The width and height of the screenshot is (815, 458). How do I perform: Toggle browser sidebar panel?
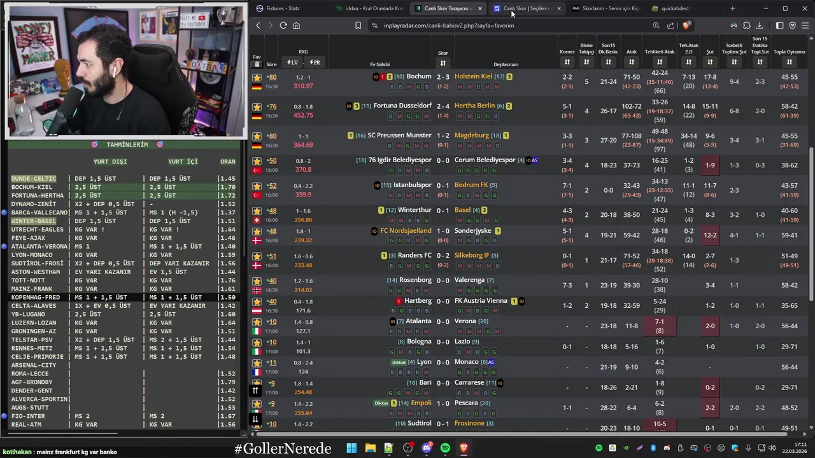[x=779, y=25]
